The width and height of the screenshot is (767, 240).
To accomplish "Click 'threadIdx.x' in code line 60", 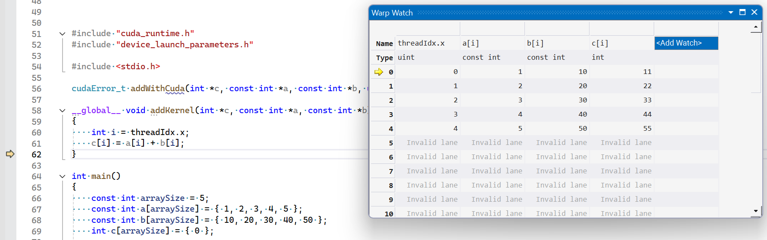I will (x=158, y=132).
